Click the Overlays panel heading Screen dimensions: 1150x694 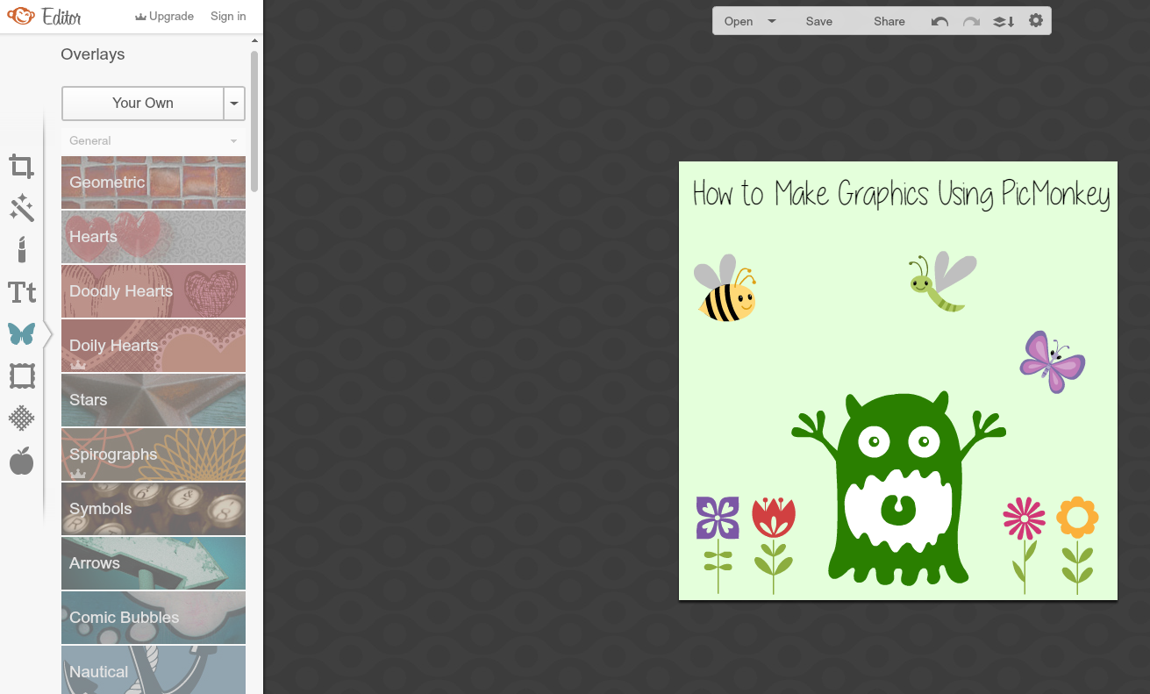click(x=93, y=54)
